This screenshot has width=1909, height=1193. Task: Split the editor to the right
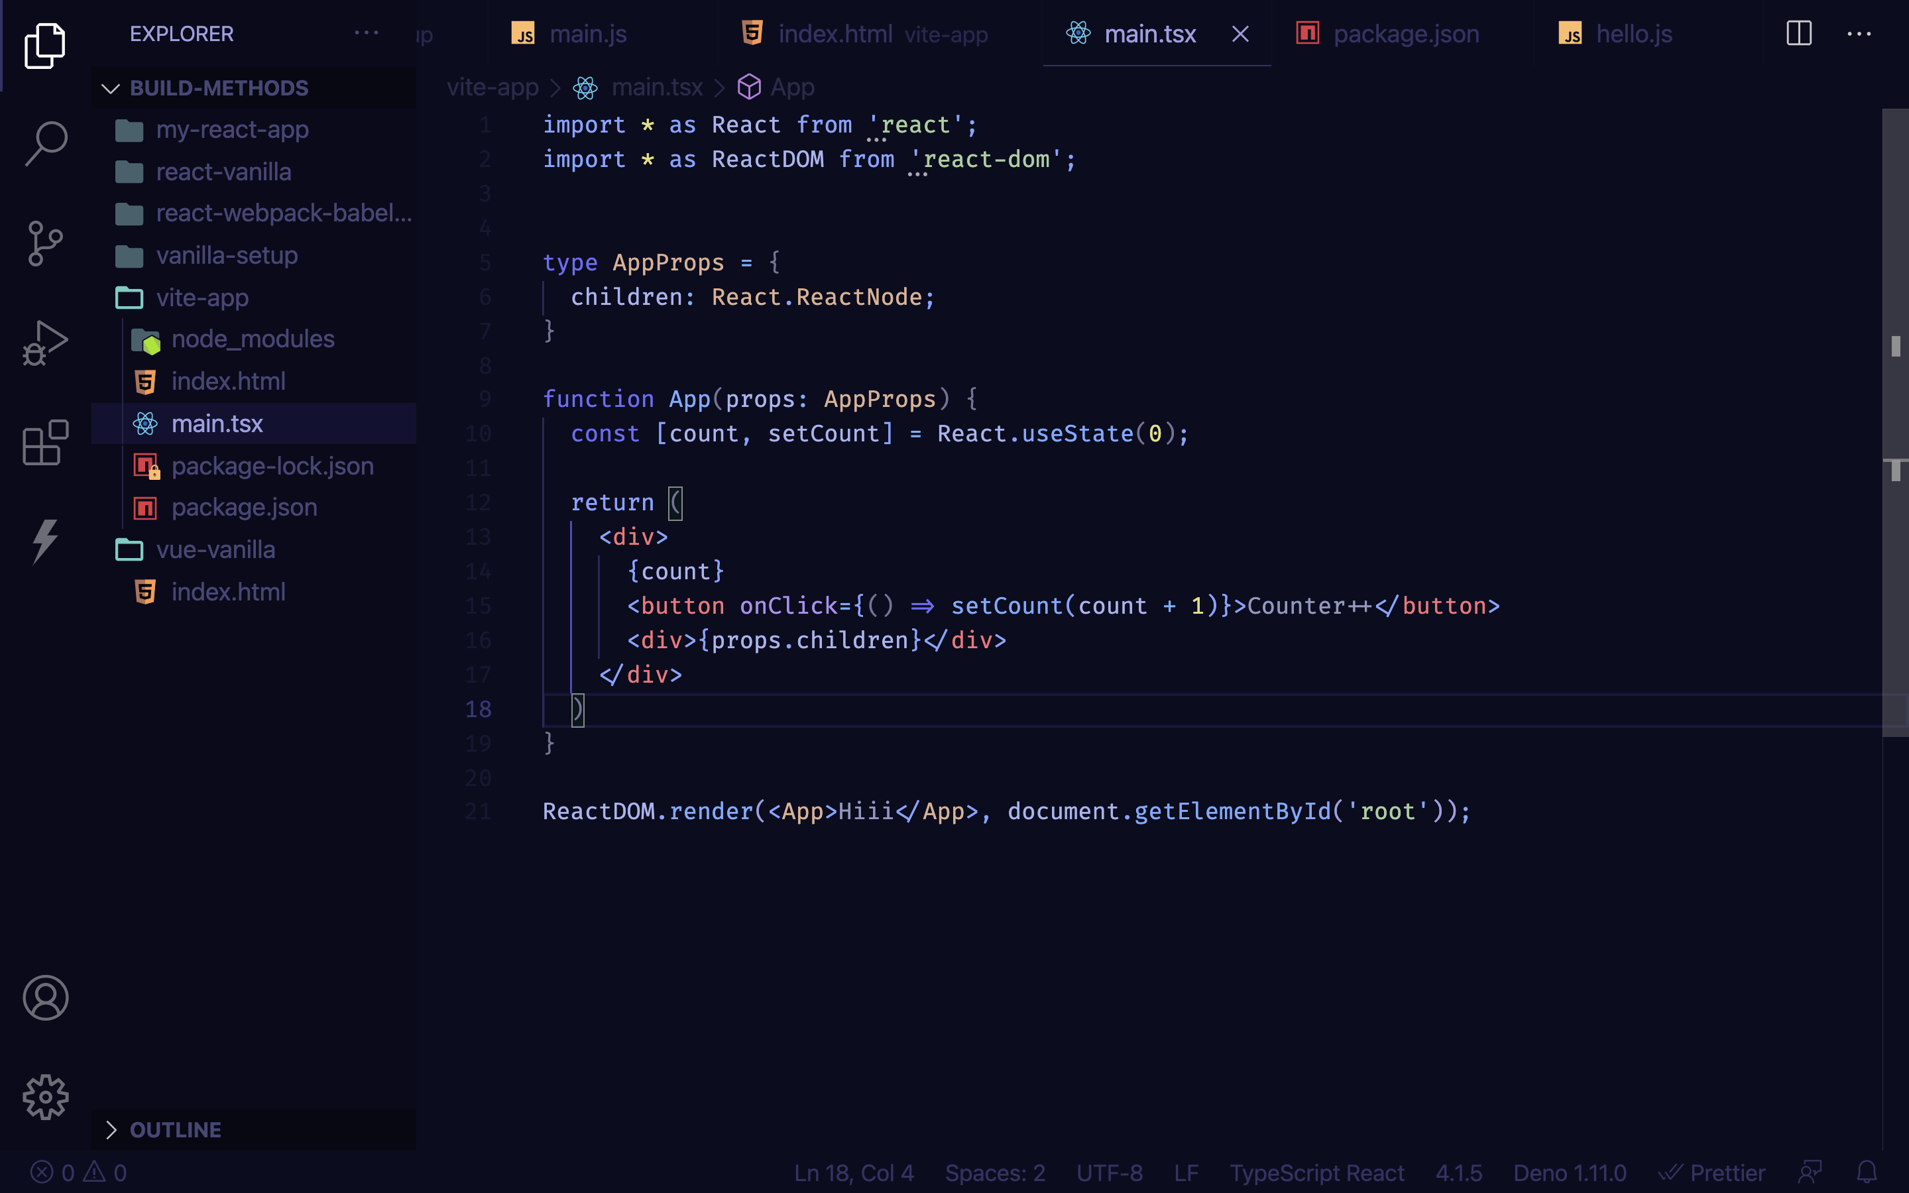(1798, 34)
